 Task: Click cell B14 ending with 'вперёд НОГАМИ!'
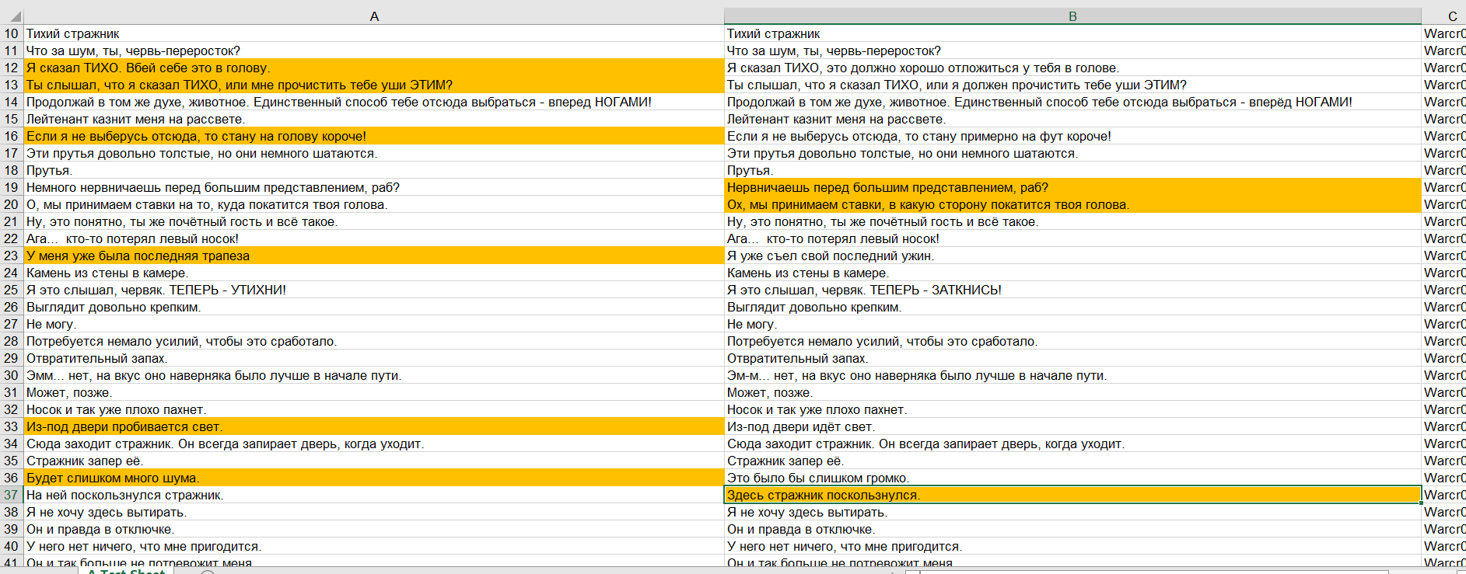(x=1072, y=102)
